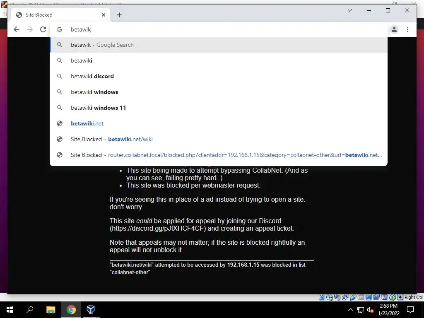424x318 pixels.
Task: Click the VirtualBox network adapters icon
Action: (x=345, y=297)
